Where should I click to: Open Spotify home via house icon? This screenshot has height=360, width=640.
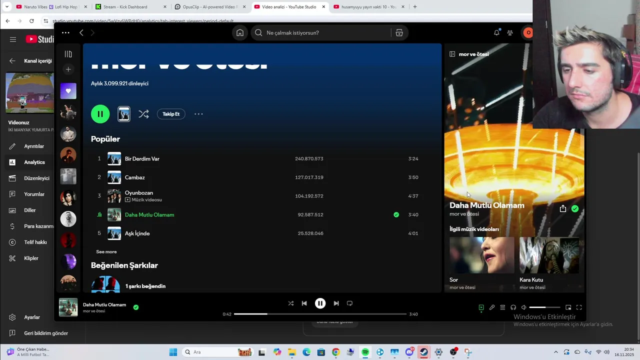pos(240,32)
